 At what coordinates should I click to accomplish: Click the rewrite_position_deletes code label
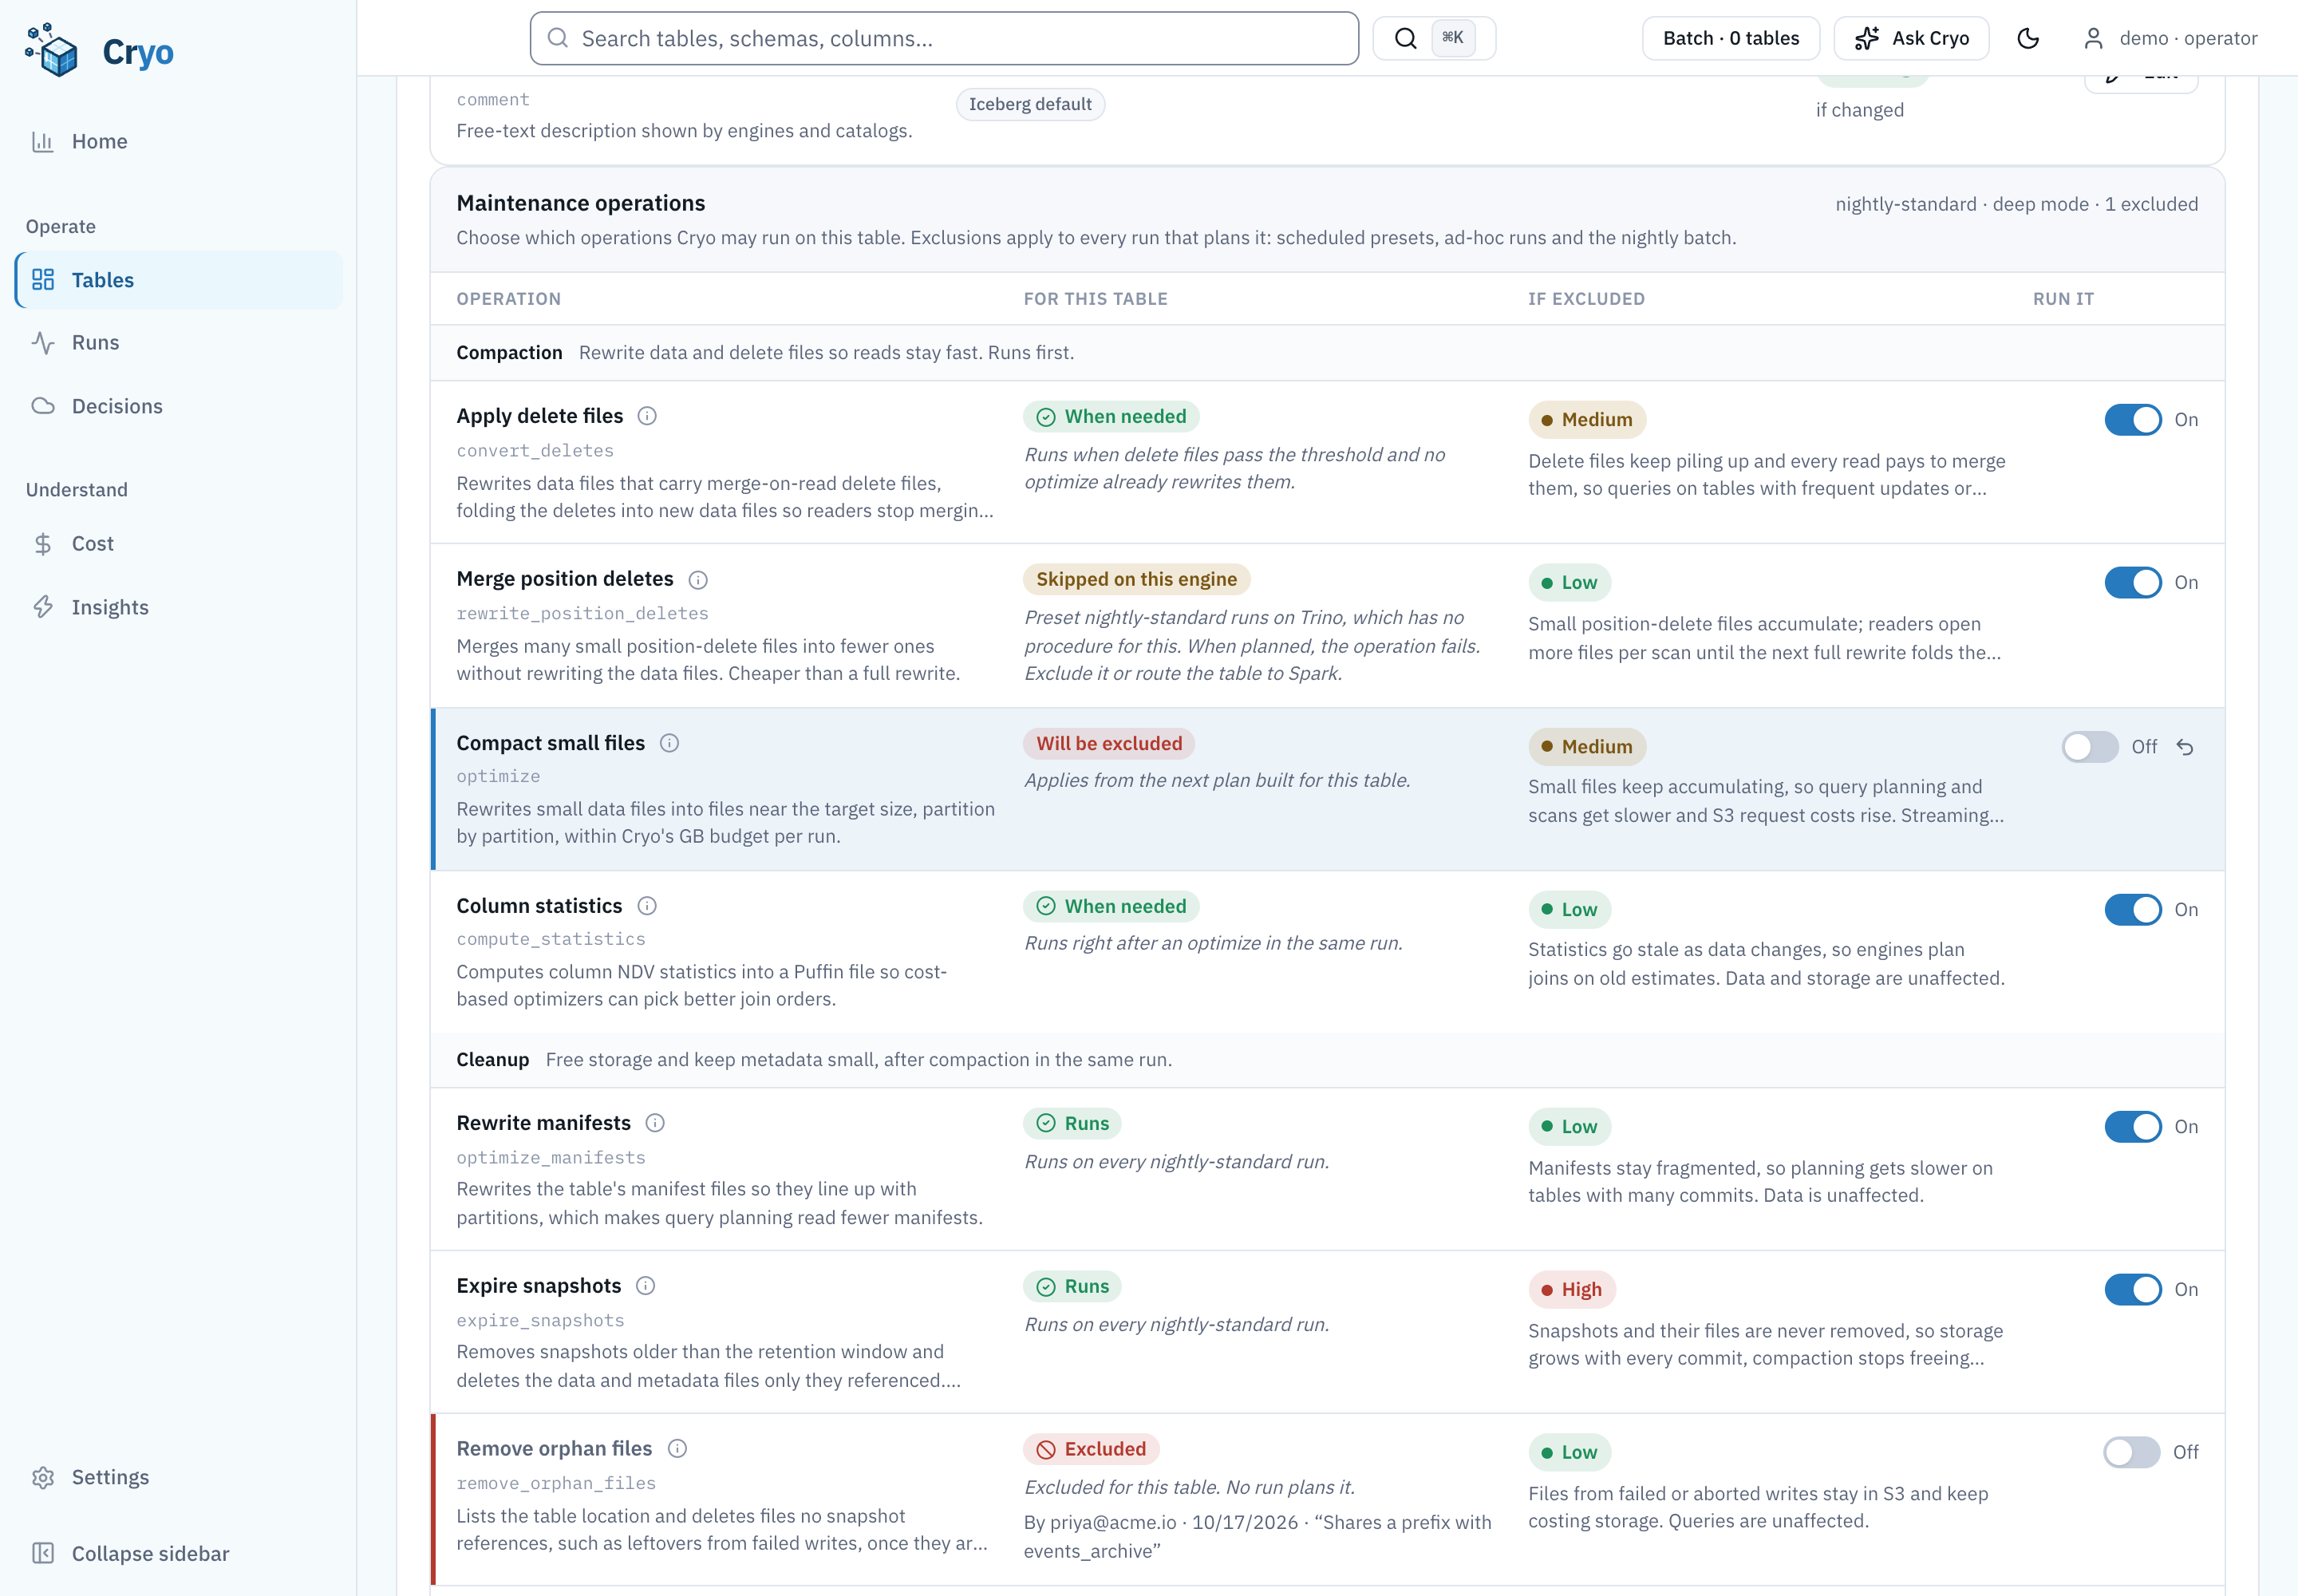[x=582, y=613]
